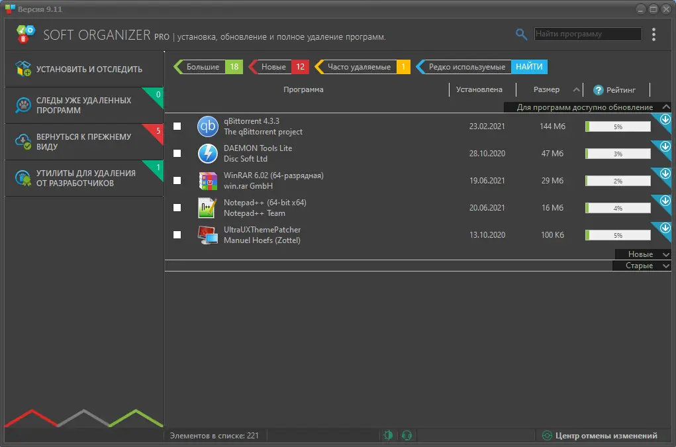This screenshot has width=676, height=447.
Task: Check the Notepad++ (64-bit x64) checkbox
Action: pos(177,208)
